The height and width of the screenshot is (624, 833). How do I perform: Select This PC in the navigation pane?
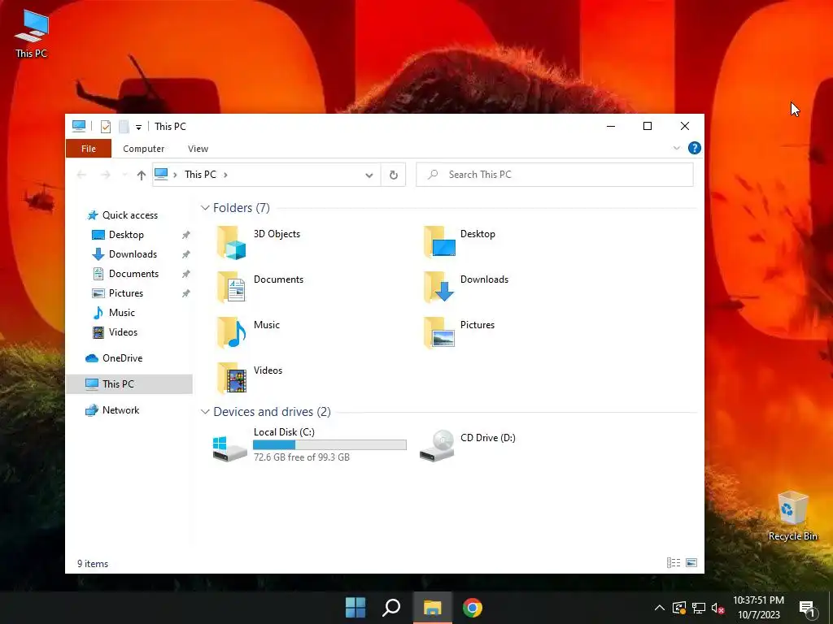click(129, 384)
